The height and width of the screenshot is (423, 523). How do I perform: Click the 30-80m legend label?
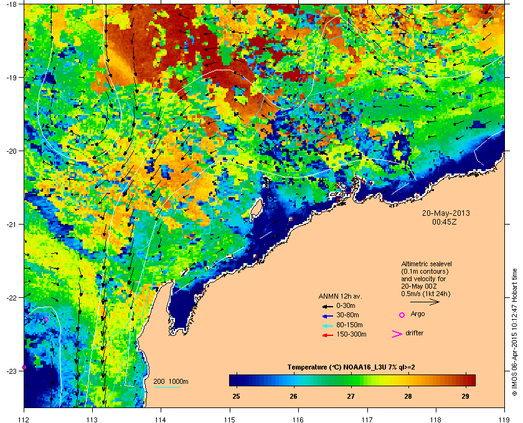pos(347,315)
